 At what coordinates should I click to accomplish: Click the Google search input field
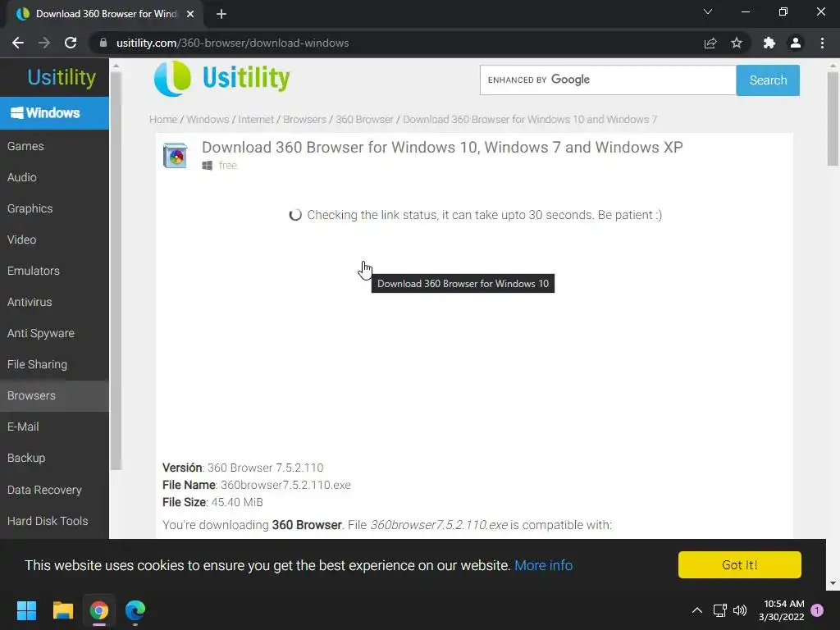608,80
